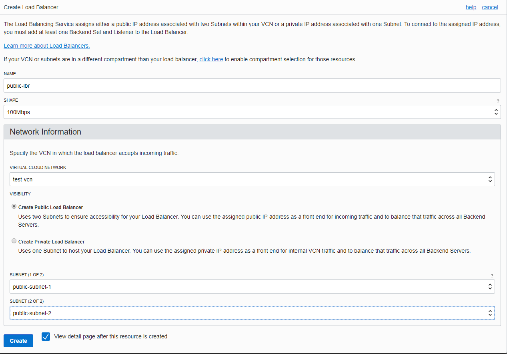
Task: Expand the Subnet 2 of 2 selector
Action: pyautogui.click(x=252, y=313)
